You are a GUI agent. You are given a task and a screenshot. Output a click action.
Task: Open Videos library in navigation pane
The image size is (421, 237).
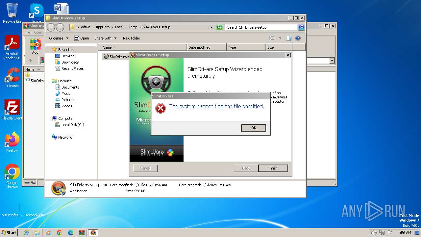(x=66, y=106)
